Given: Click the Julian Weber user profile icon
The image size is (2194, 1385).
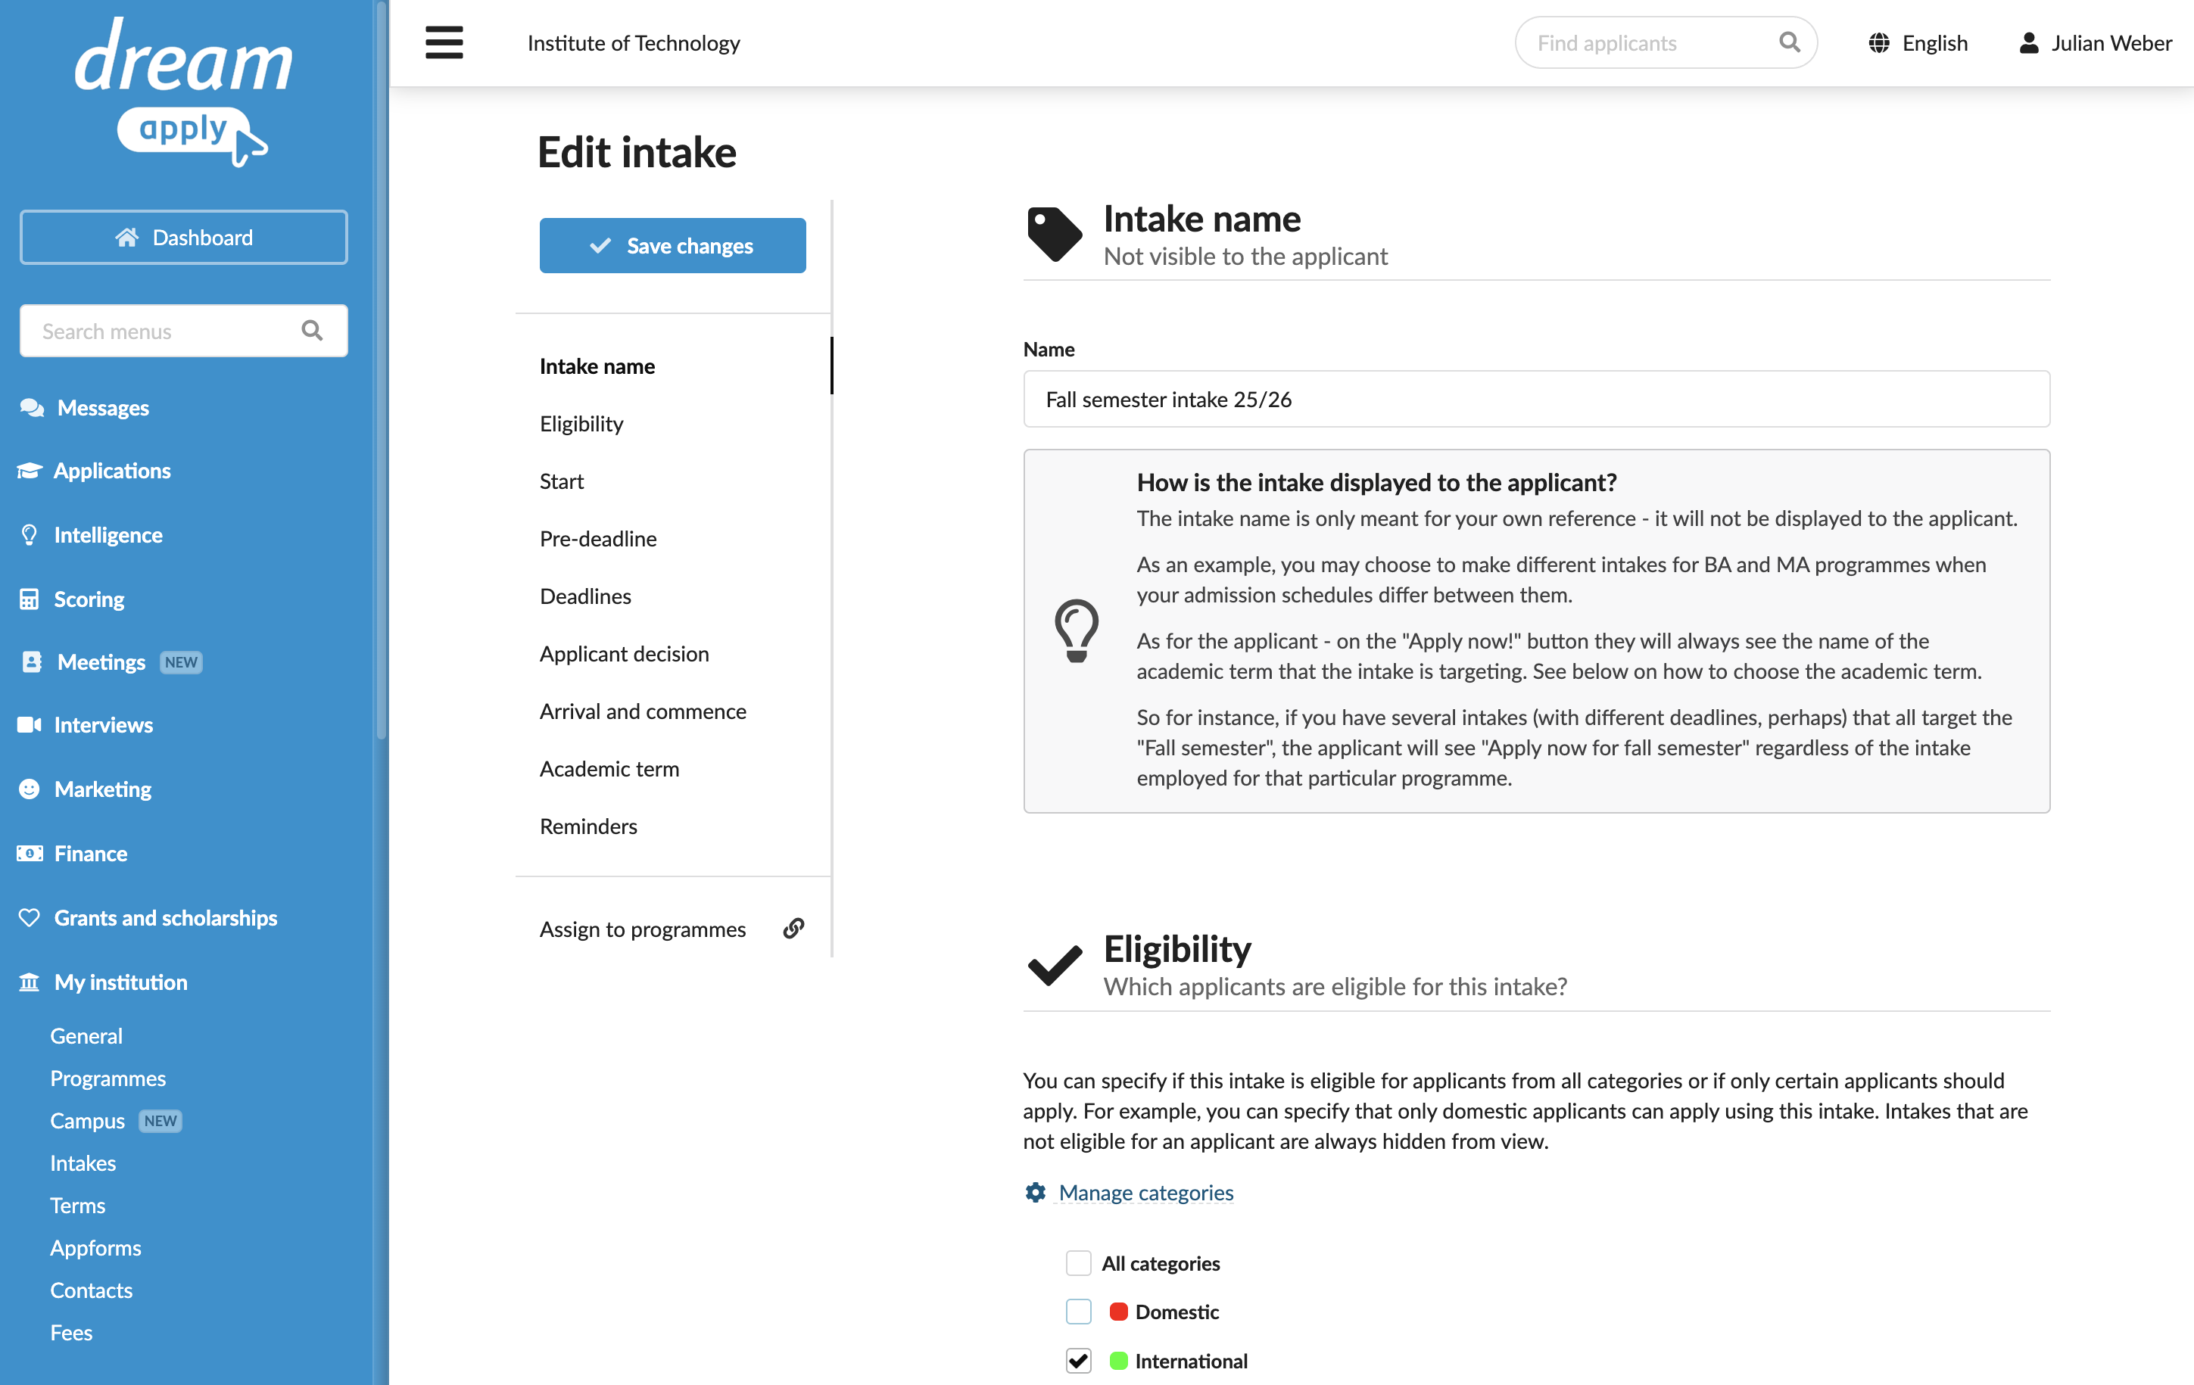Looking at the screenshot, I should click(x=2028, y=43).
